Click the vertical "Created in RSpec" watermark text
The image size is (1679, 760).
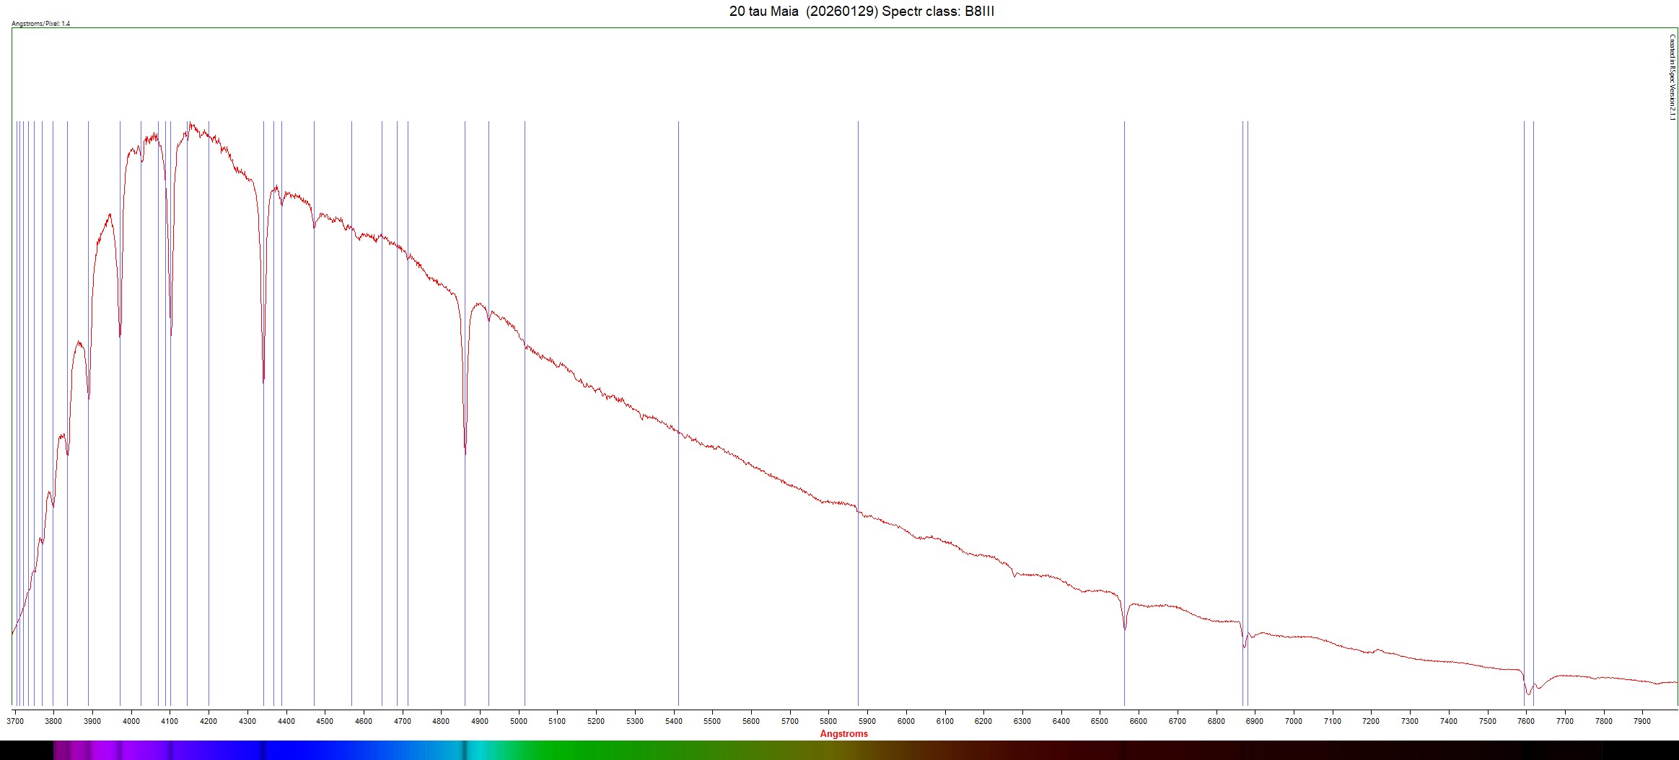pyautogui.click(x=1672, y=77)
